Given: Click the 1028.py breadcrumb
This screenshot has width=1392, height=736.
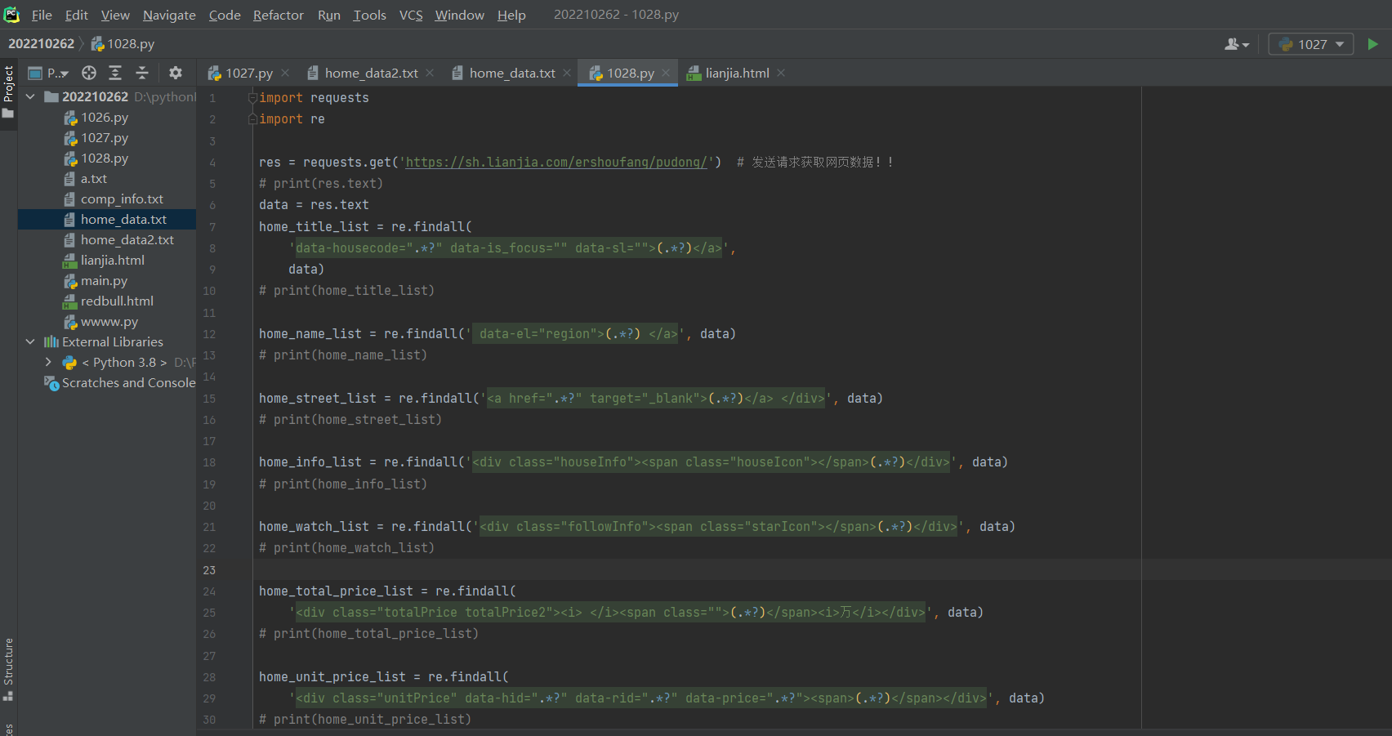Looking at the screenshot, I should pos(123,44).
